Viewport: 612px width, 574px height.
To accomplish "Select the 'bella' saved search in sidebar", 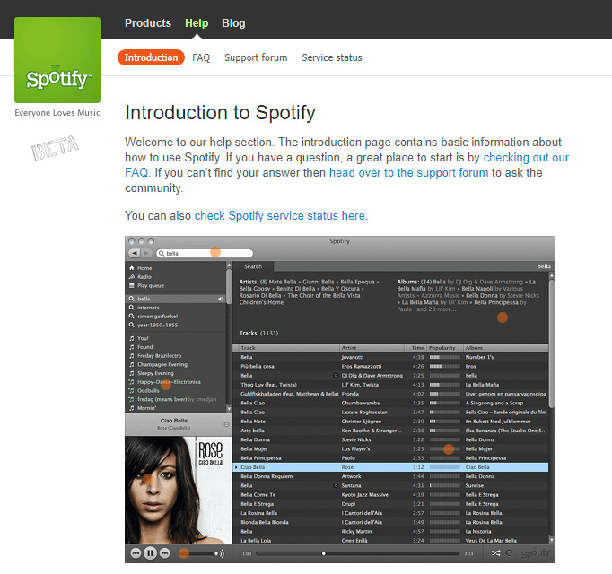I will 175,299.
